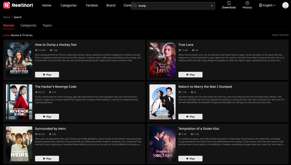Click the ReelShort logo
This screenshot has width=291, height=165.
18,5
